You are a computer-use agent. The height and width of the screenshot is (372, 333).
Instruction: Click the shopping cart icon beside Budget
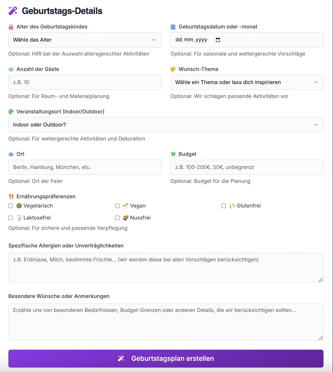[173, 154]
